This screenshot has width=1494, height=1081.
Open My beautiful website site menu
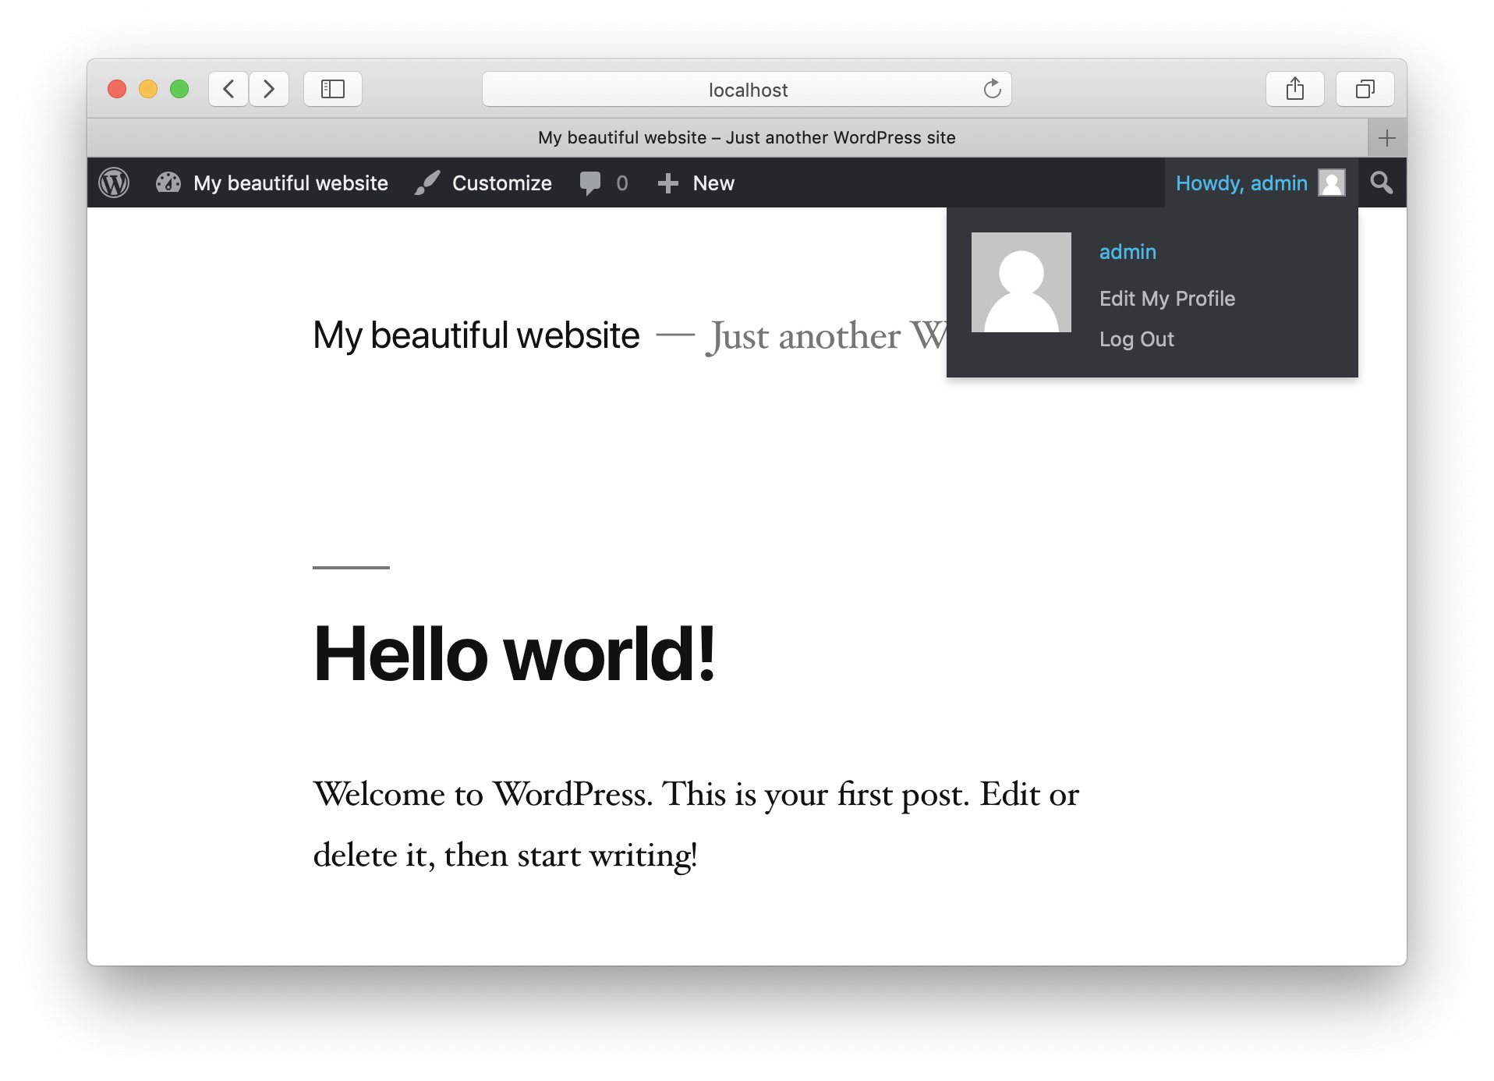click(x=291, y=183)
